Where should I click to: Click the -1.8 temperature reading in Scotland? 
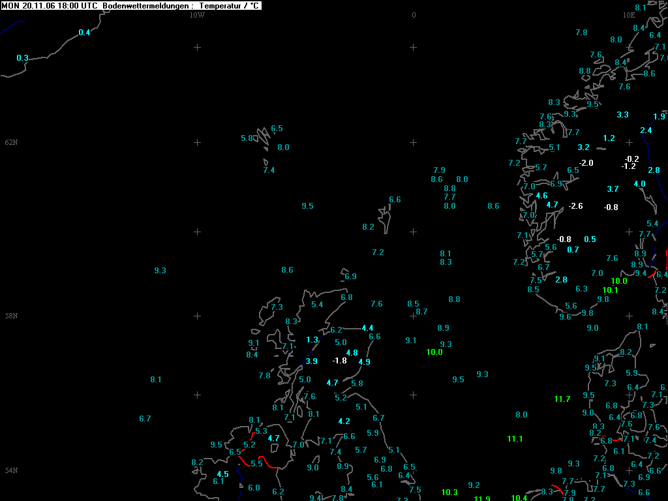[339, 361]
